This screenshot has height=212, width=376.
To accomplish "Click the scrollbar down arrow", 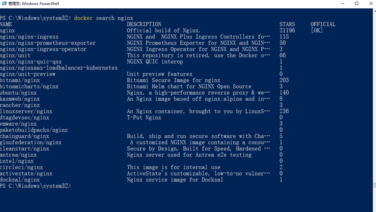I will coord(374,209).
